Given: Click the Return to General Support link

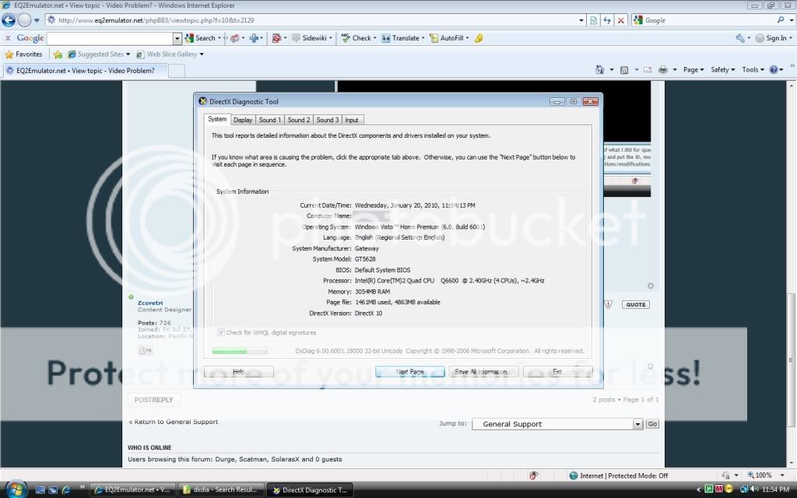Looking at the screenshot, I should [174, 422].
